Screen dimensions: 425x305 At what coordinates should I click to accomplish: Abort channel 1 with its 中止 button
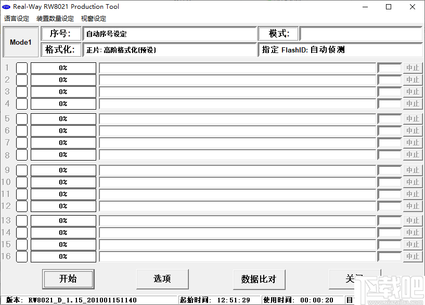click(x=413, y=68)
